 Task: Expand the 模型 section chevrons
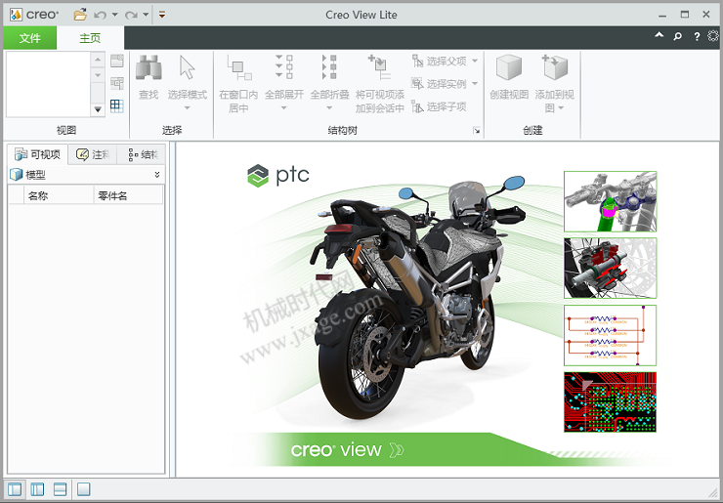pos(157,174)
